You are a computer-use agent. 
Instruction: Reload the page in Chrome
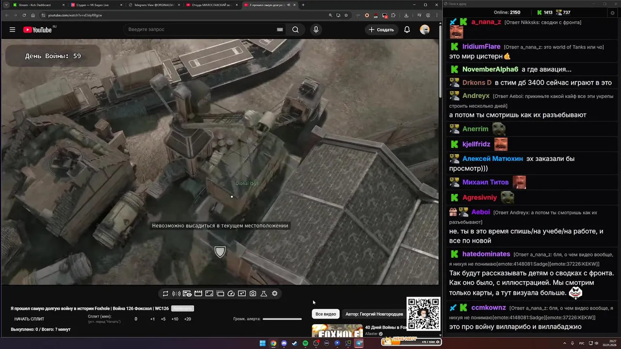coord(24,15)
